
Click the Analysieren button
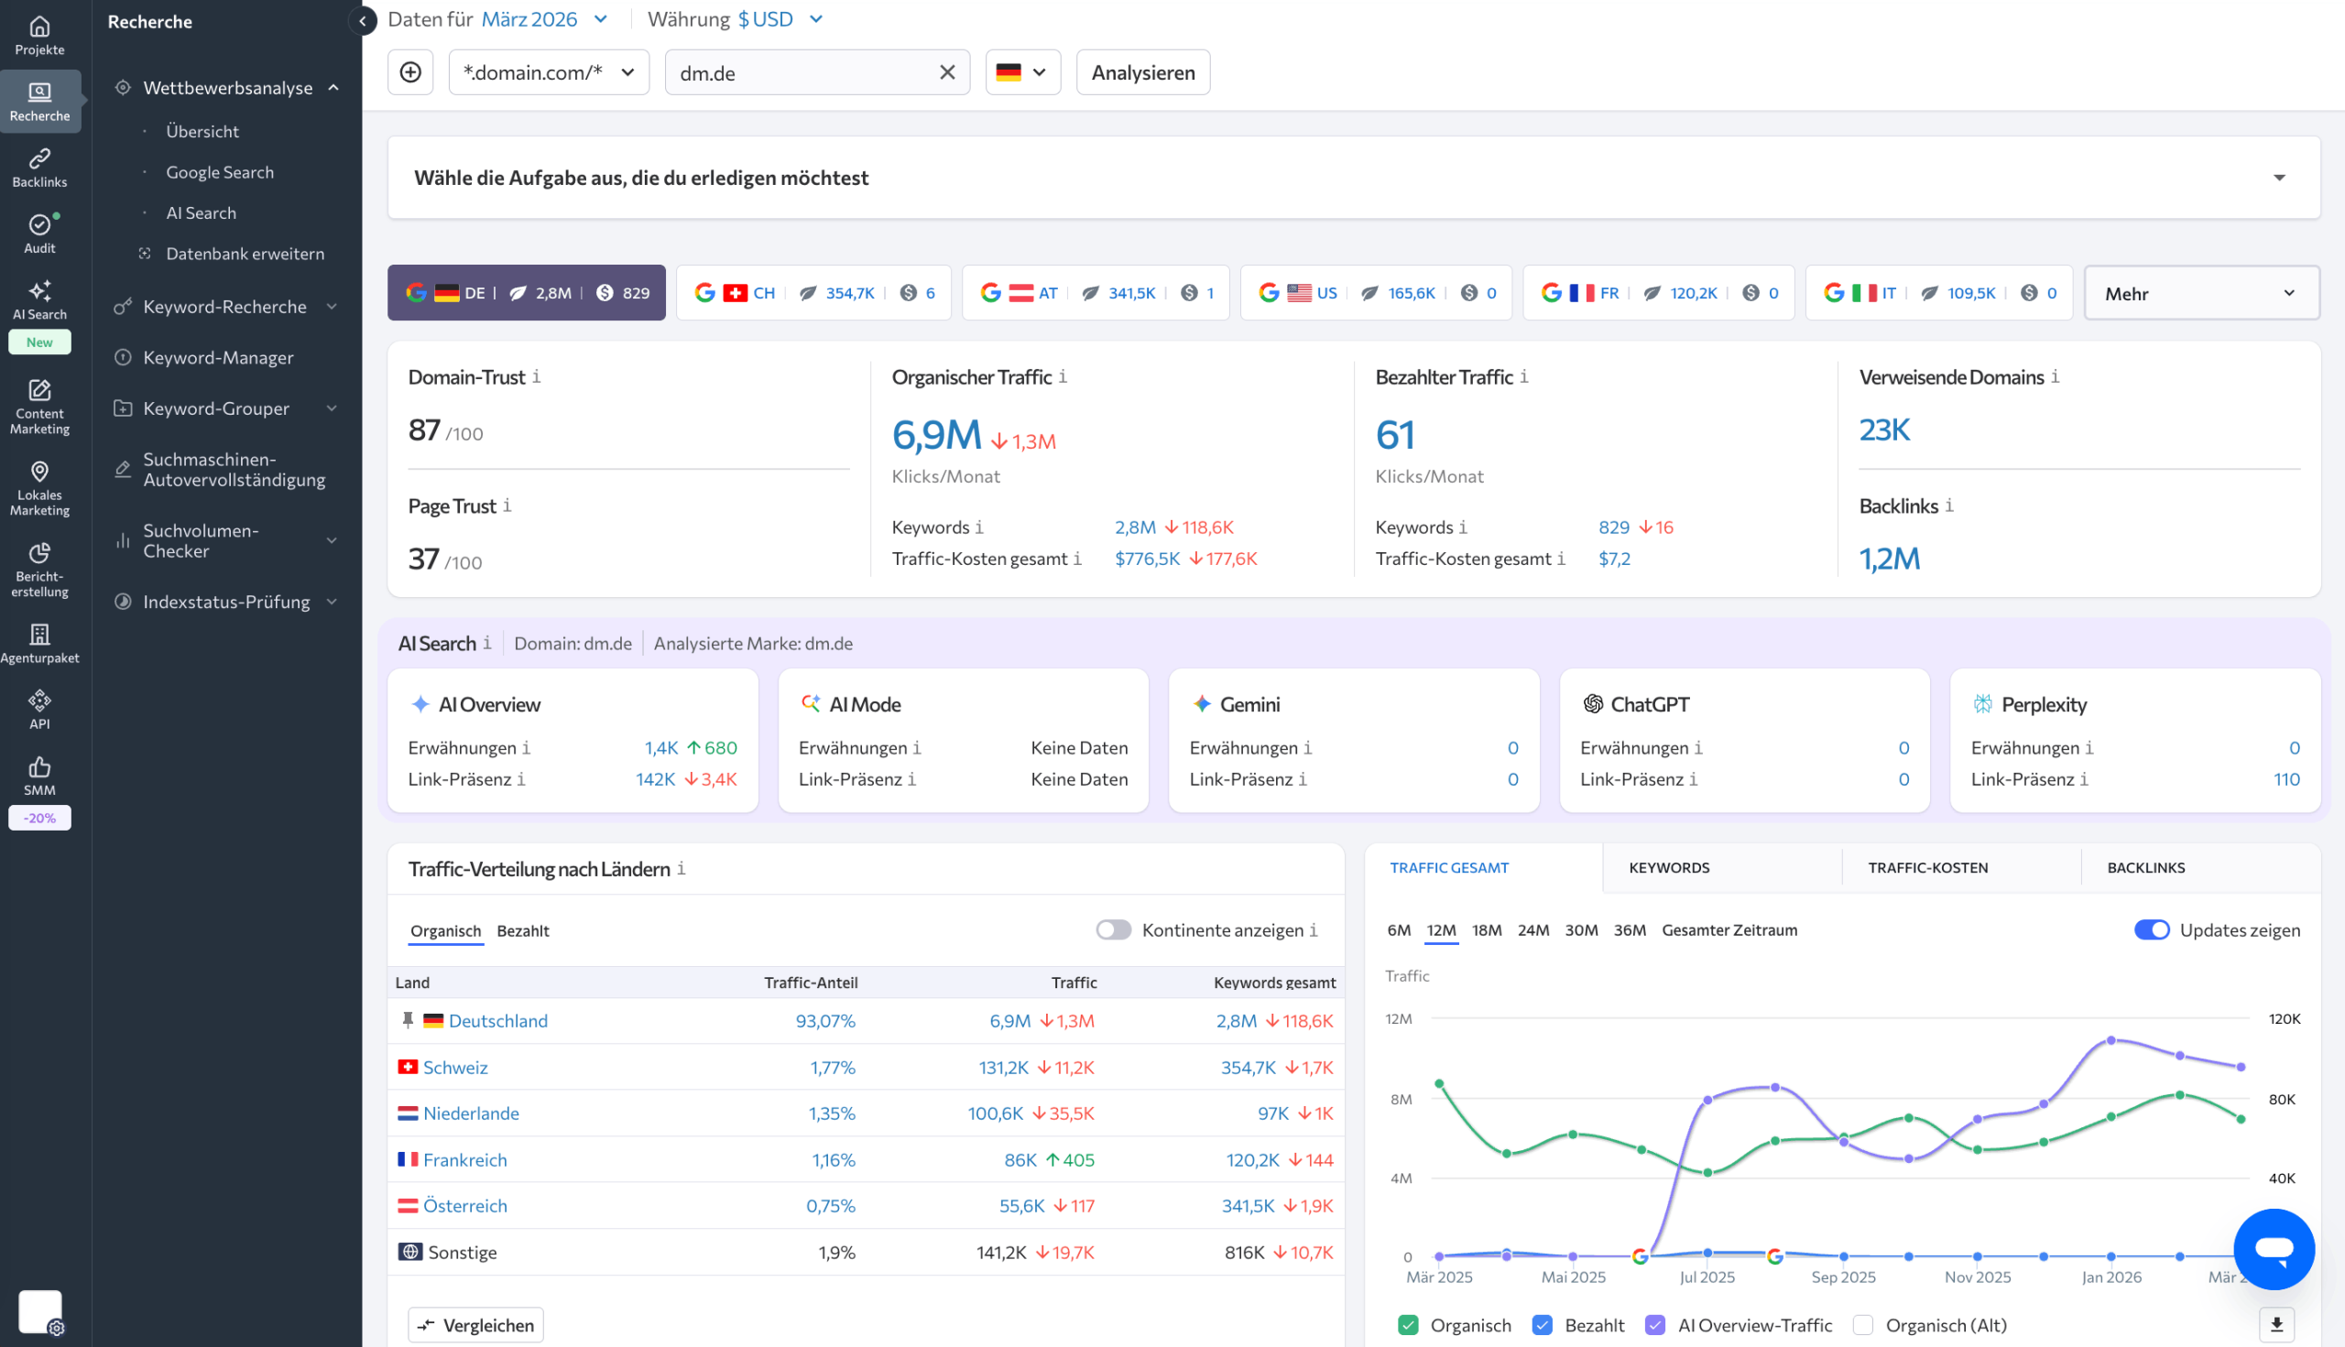click(1143, 71)
